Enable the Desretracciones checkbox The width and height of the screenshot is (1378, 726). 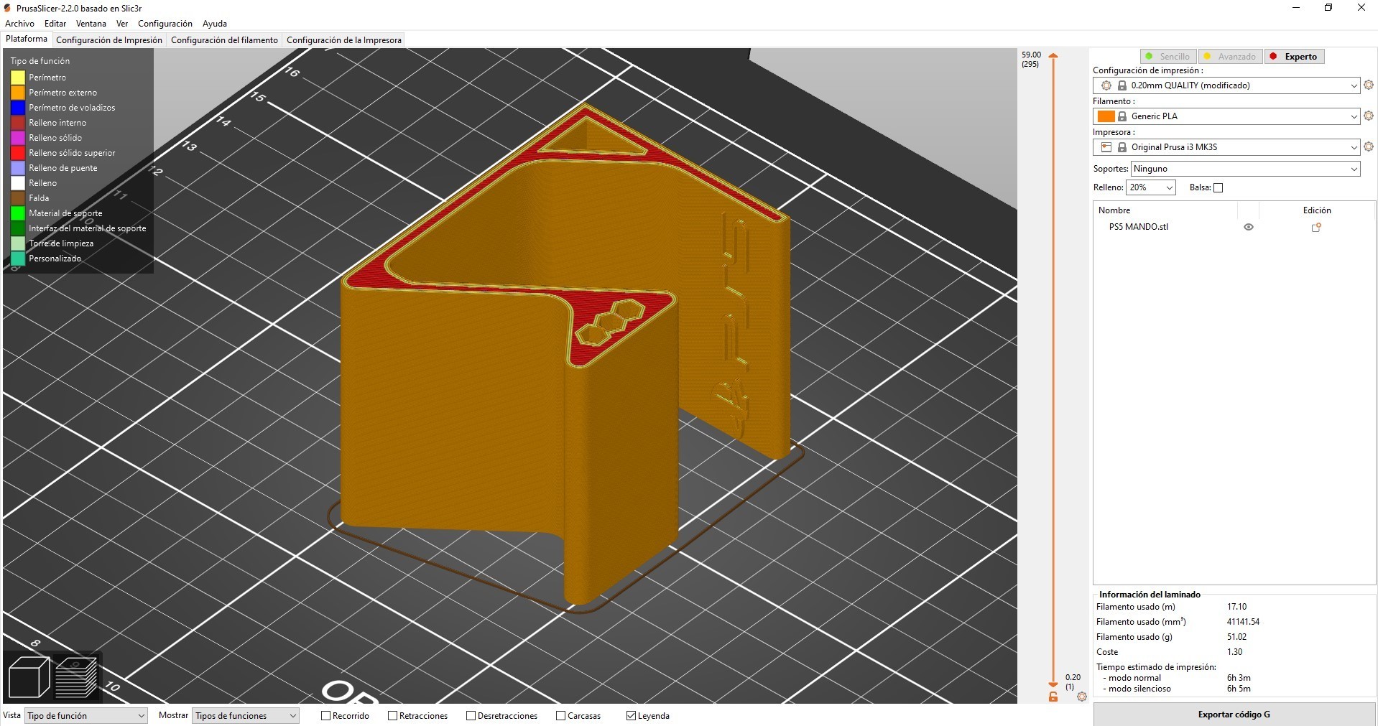click(x=471, y=715)
